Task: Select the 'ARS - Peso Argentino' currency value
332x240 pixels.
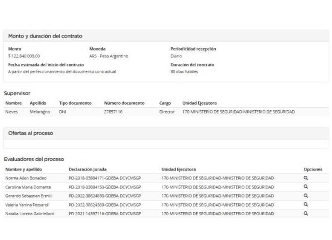Action: tap(109, 56)
